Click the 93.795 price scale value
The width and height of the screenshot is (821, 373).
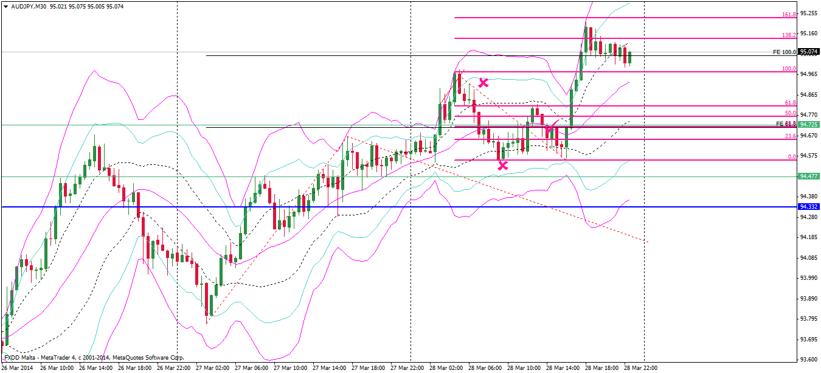click(809, 319)
